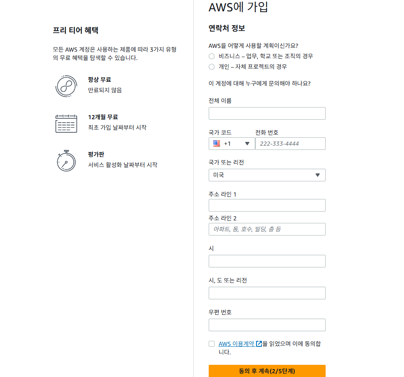Open the AWS 이용계약 link
The height and width of the screenshot is (377, 404).
[x=236, y=344]
